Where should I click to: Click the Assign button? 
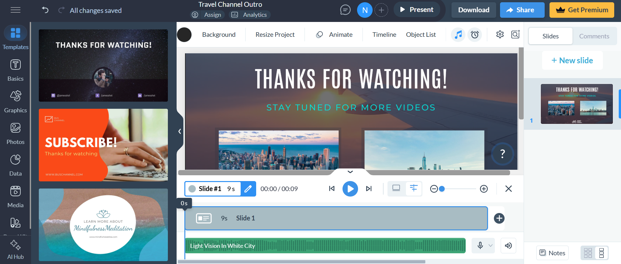(x=207, y=15)
